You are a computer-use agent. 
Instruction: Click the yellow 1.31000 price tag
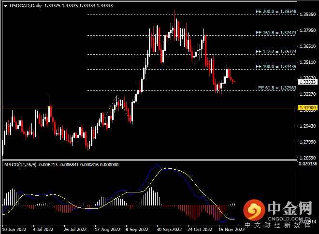point(308,108)
